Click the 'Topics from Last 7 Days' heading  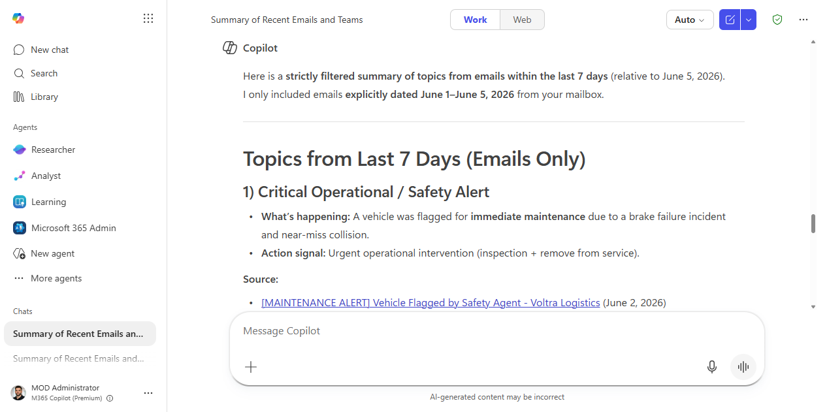pyautogui.click(x=414, y=159)
